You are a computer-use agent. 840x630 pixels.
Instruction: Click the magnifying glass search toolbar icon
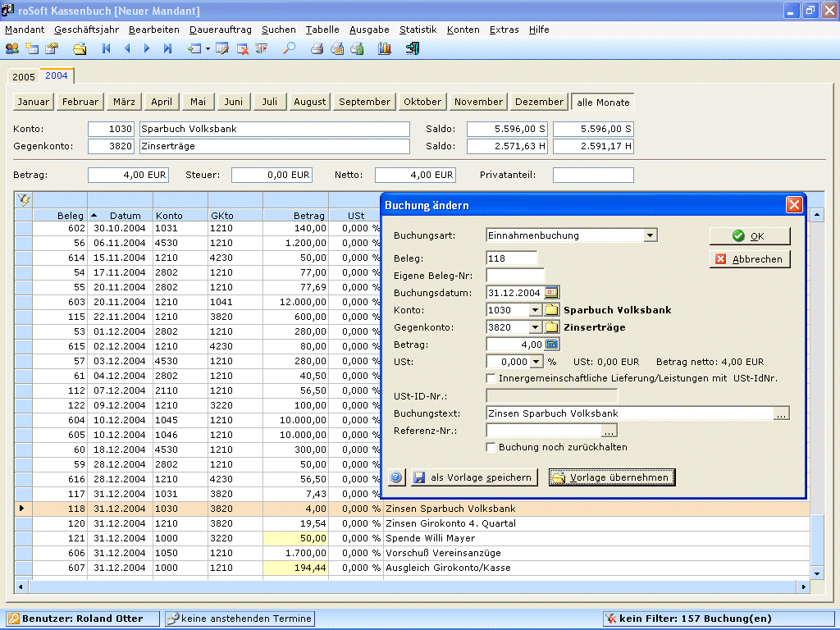pos(289,48)
